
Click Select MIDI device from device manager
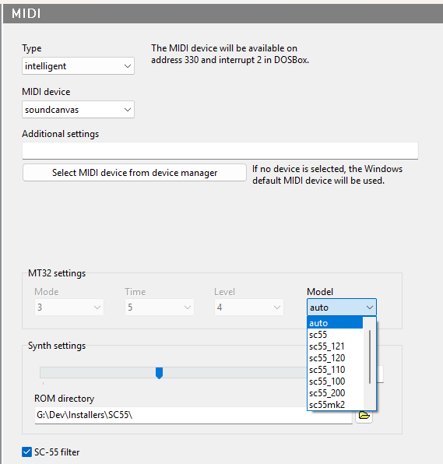[135, 173]
